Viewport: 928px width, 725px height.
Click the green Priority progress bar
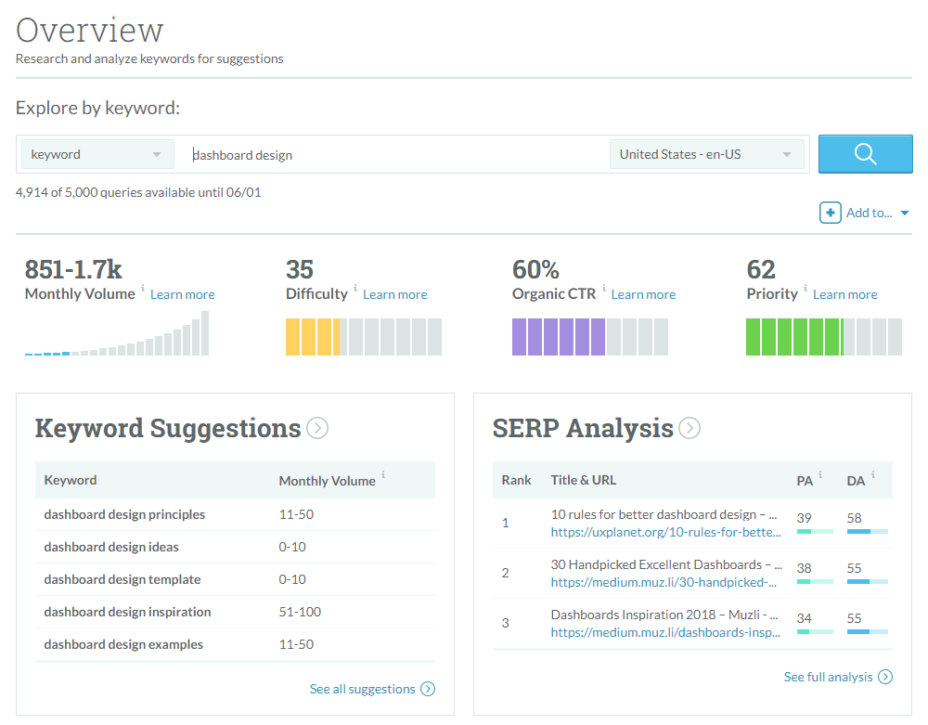(x=822, y=337)
